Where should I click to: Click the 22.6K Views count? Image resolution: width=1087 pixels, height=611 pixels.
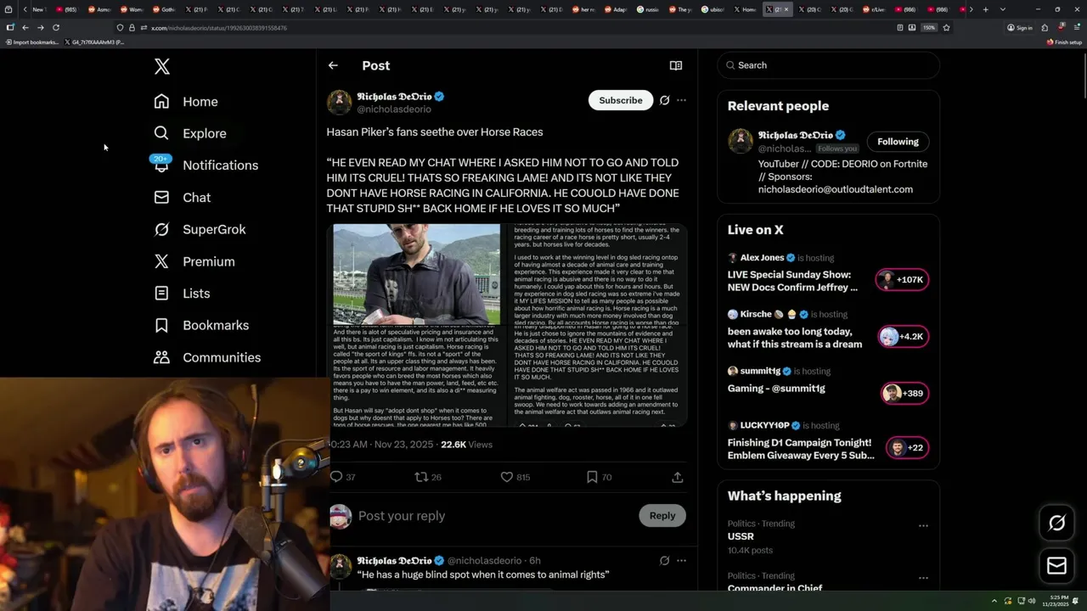466,445
